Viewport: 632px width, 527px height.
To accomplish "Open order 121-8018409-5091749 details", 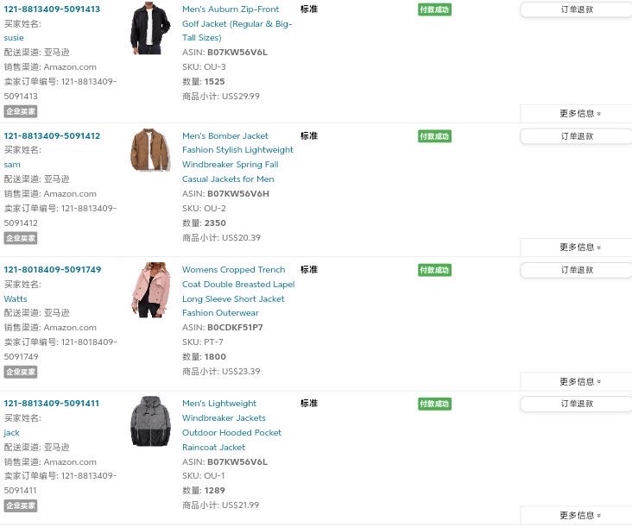I will click(x=53, y=269).
